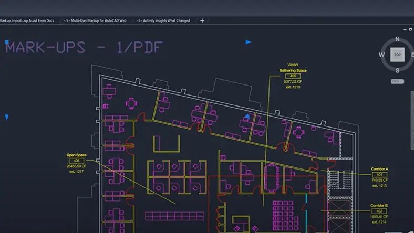Image resolution: width=414 pixels, height=233 pixels.
Task: Select the Corridor A label
Action: pyautogui.click(x=379, y=169)
